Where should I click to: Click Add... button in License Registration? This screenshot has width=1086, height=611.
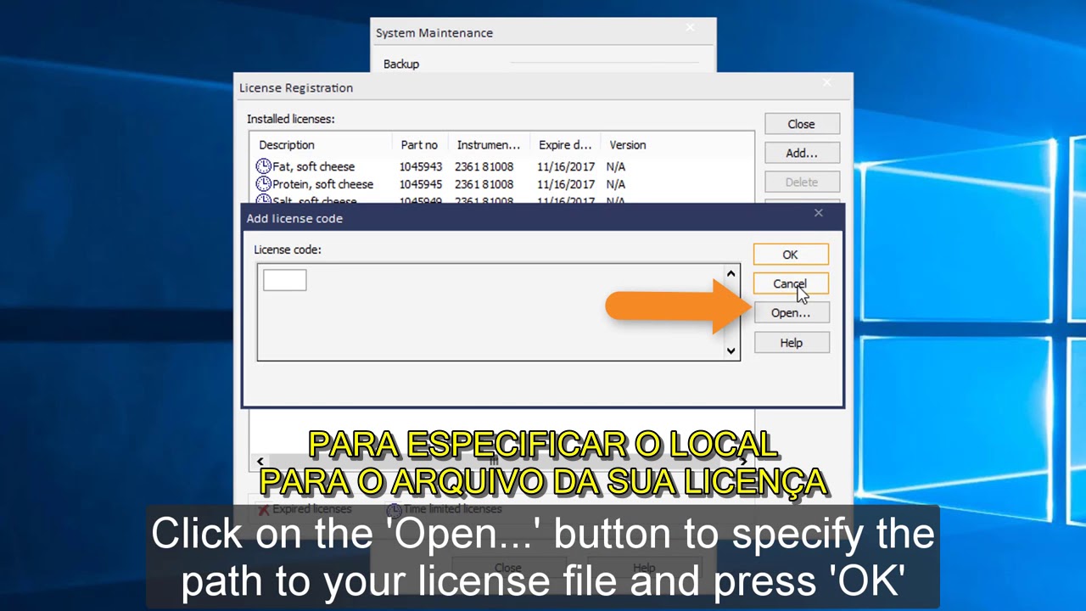pos(801,153)
